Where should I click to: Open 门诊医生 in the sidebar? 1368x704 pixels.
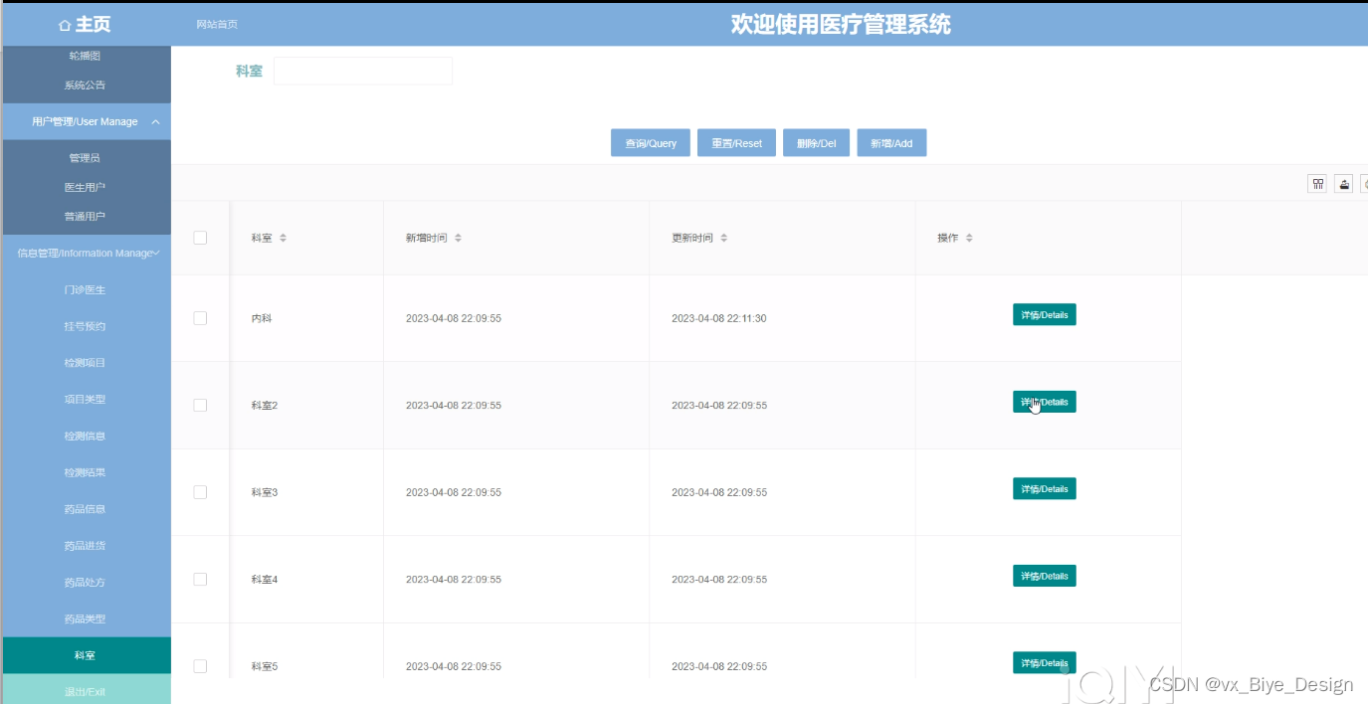pos(85,289)
